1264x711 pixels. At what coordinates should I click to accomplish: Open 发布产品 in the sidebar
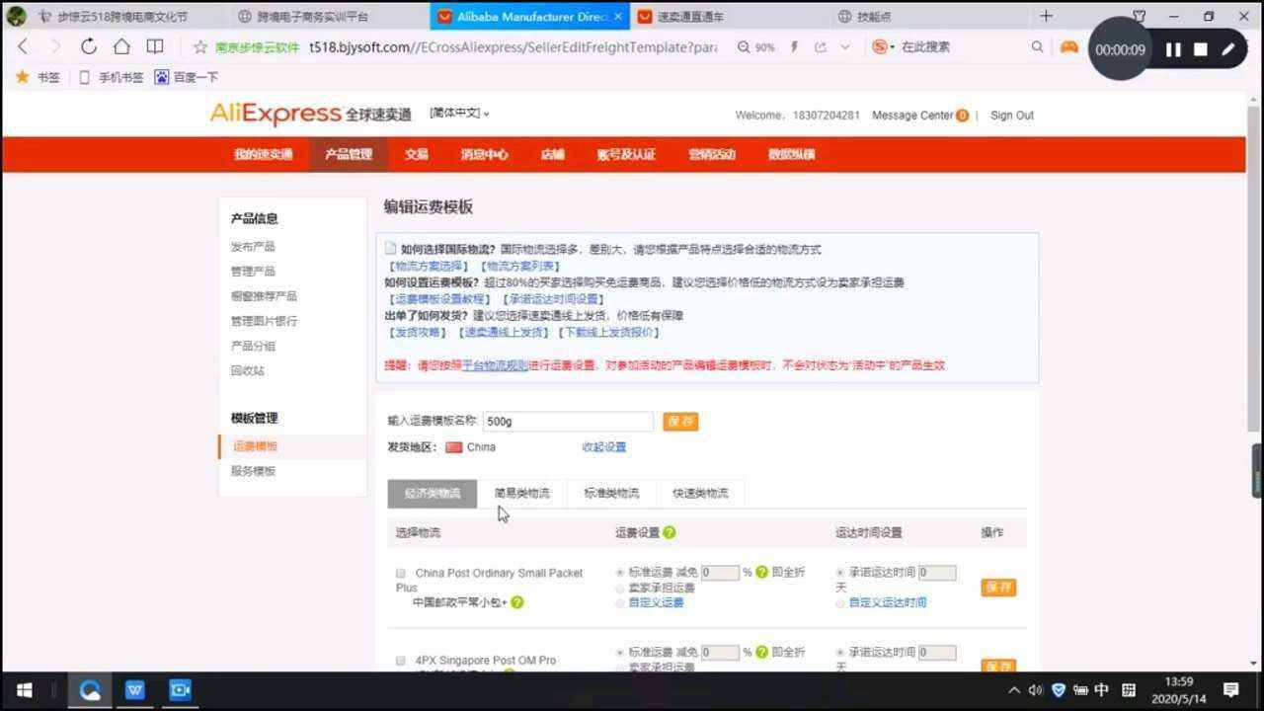253,247
